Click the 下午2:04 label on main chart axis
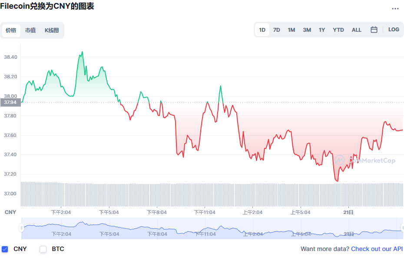404x261 pixels. 61,212
